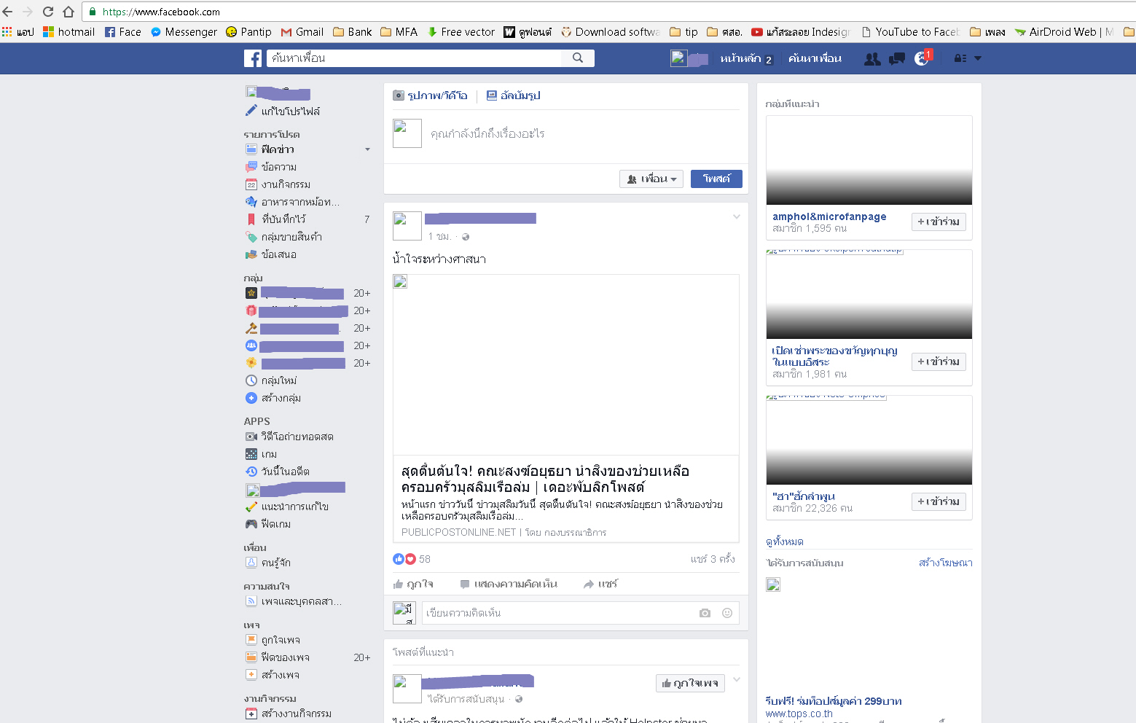Open the tip bookmarks folder
Screen dimensions: 1136x723
coord(683,32)
